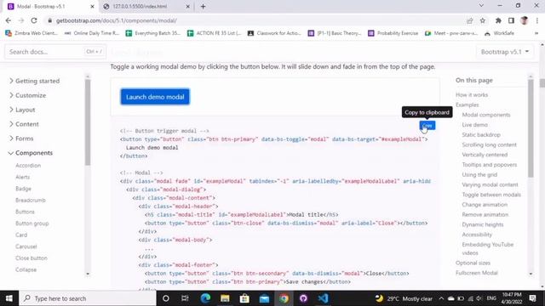Expand the Customize section
This screenshot has width=545, height=306.
pyautogui.click(x=27, y=95)
